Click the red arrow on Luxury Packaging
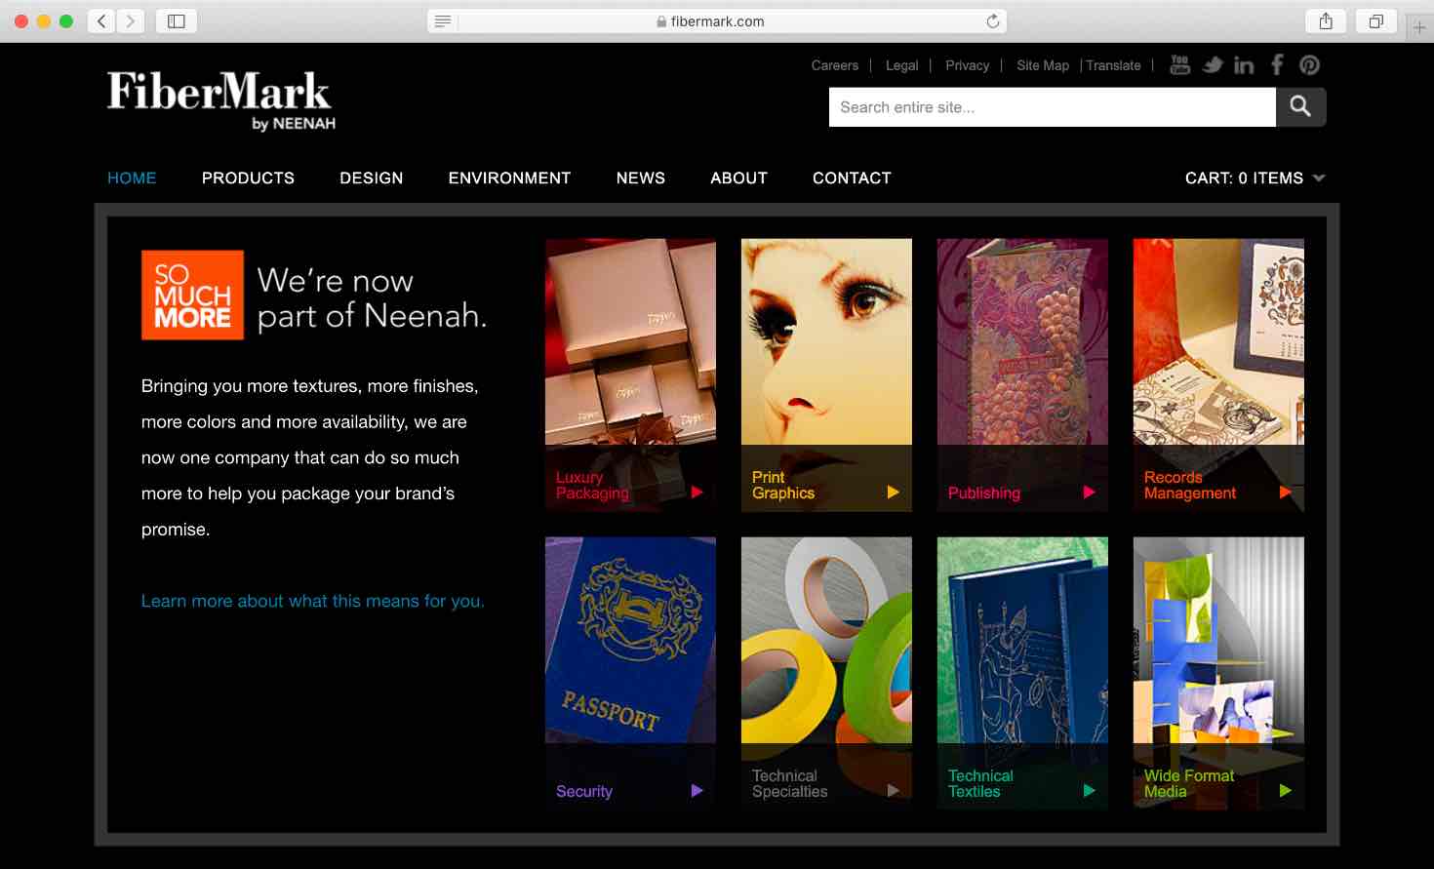Viewport: 1434px width, 869px height. click(697, 493)
